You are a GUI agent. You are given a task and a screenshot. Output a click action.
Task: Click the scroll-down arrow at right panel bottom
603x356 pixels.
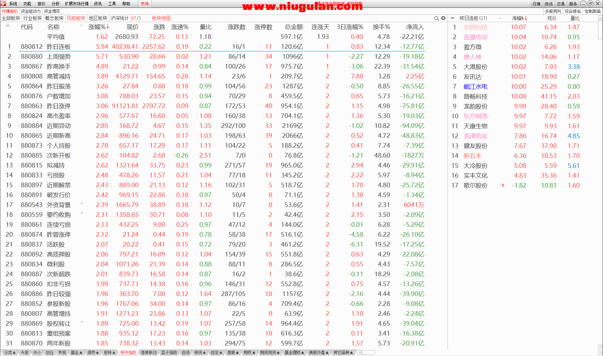tap(600, 346)
